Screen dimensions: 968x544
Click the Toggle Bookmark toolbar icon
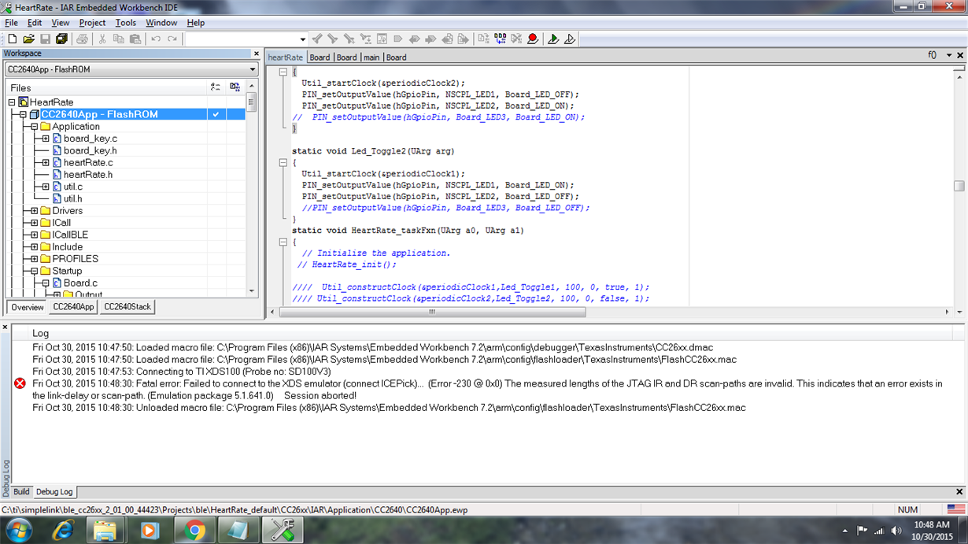398,39
